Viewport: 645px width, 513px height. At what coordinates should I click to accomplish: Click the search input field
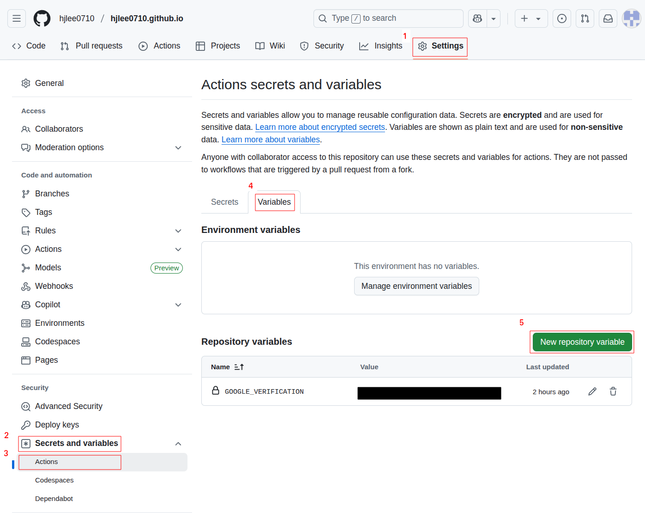388,18
